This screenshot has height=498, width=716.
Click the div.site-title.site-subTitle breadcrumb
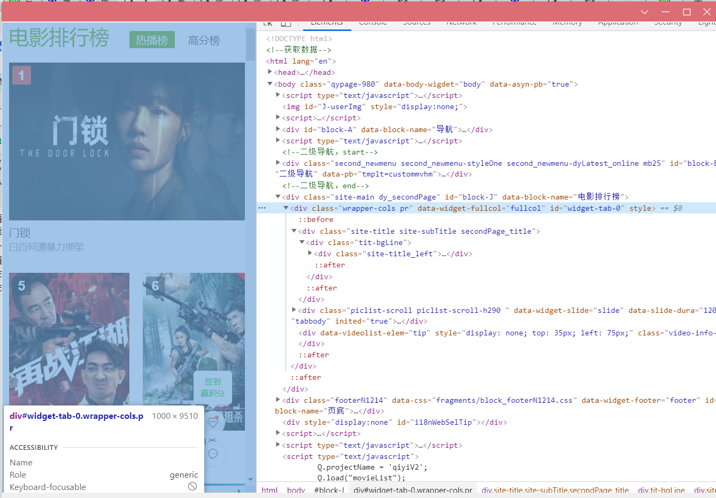point(555,490)
